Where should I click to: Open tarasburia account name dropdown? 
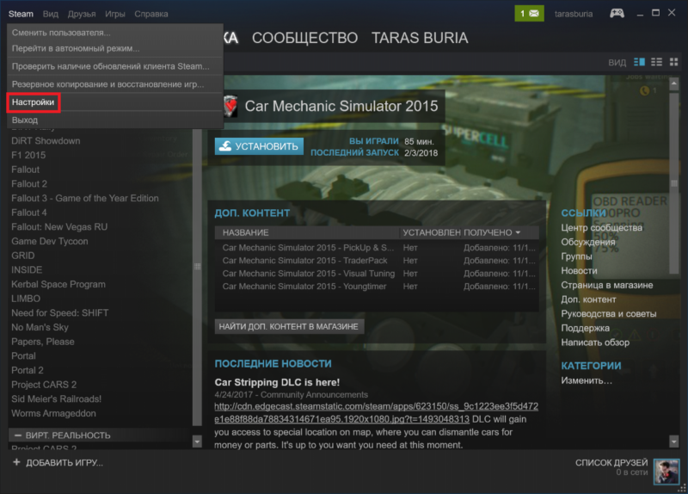point(574,14)
